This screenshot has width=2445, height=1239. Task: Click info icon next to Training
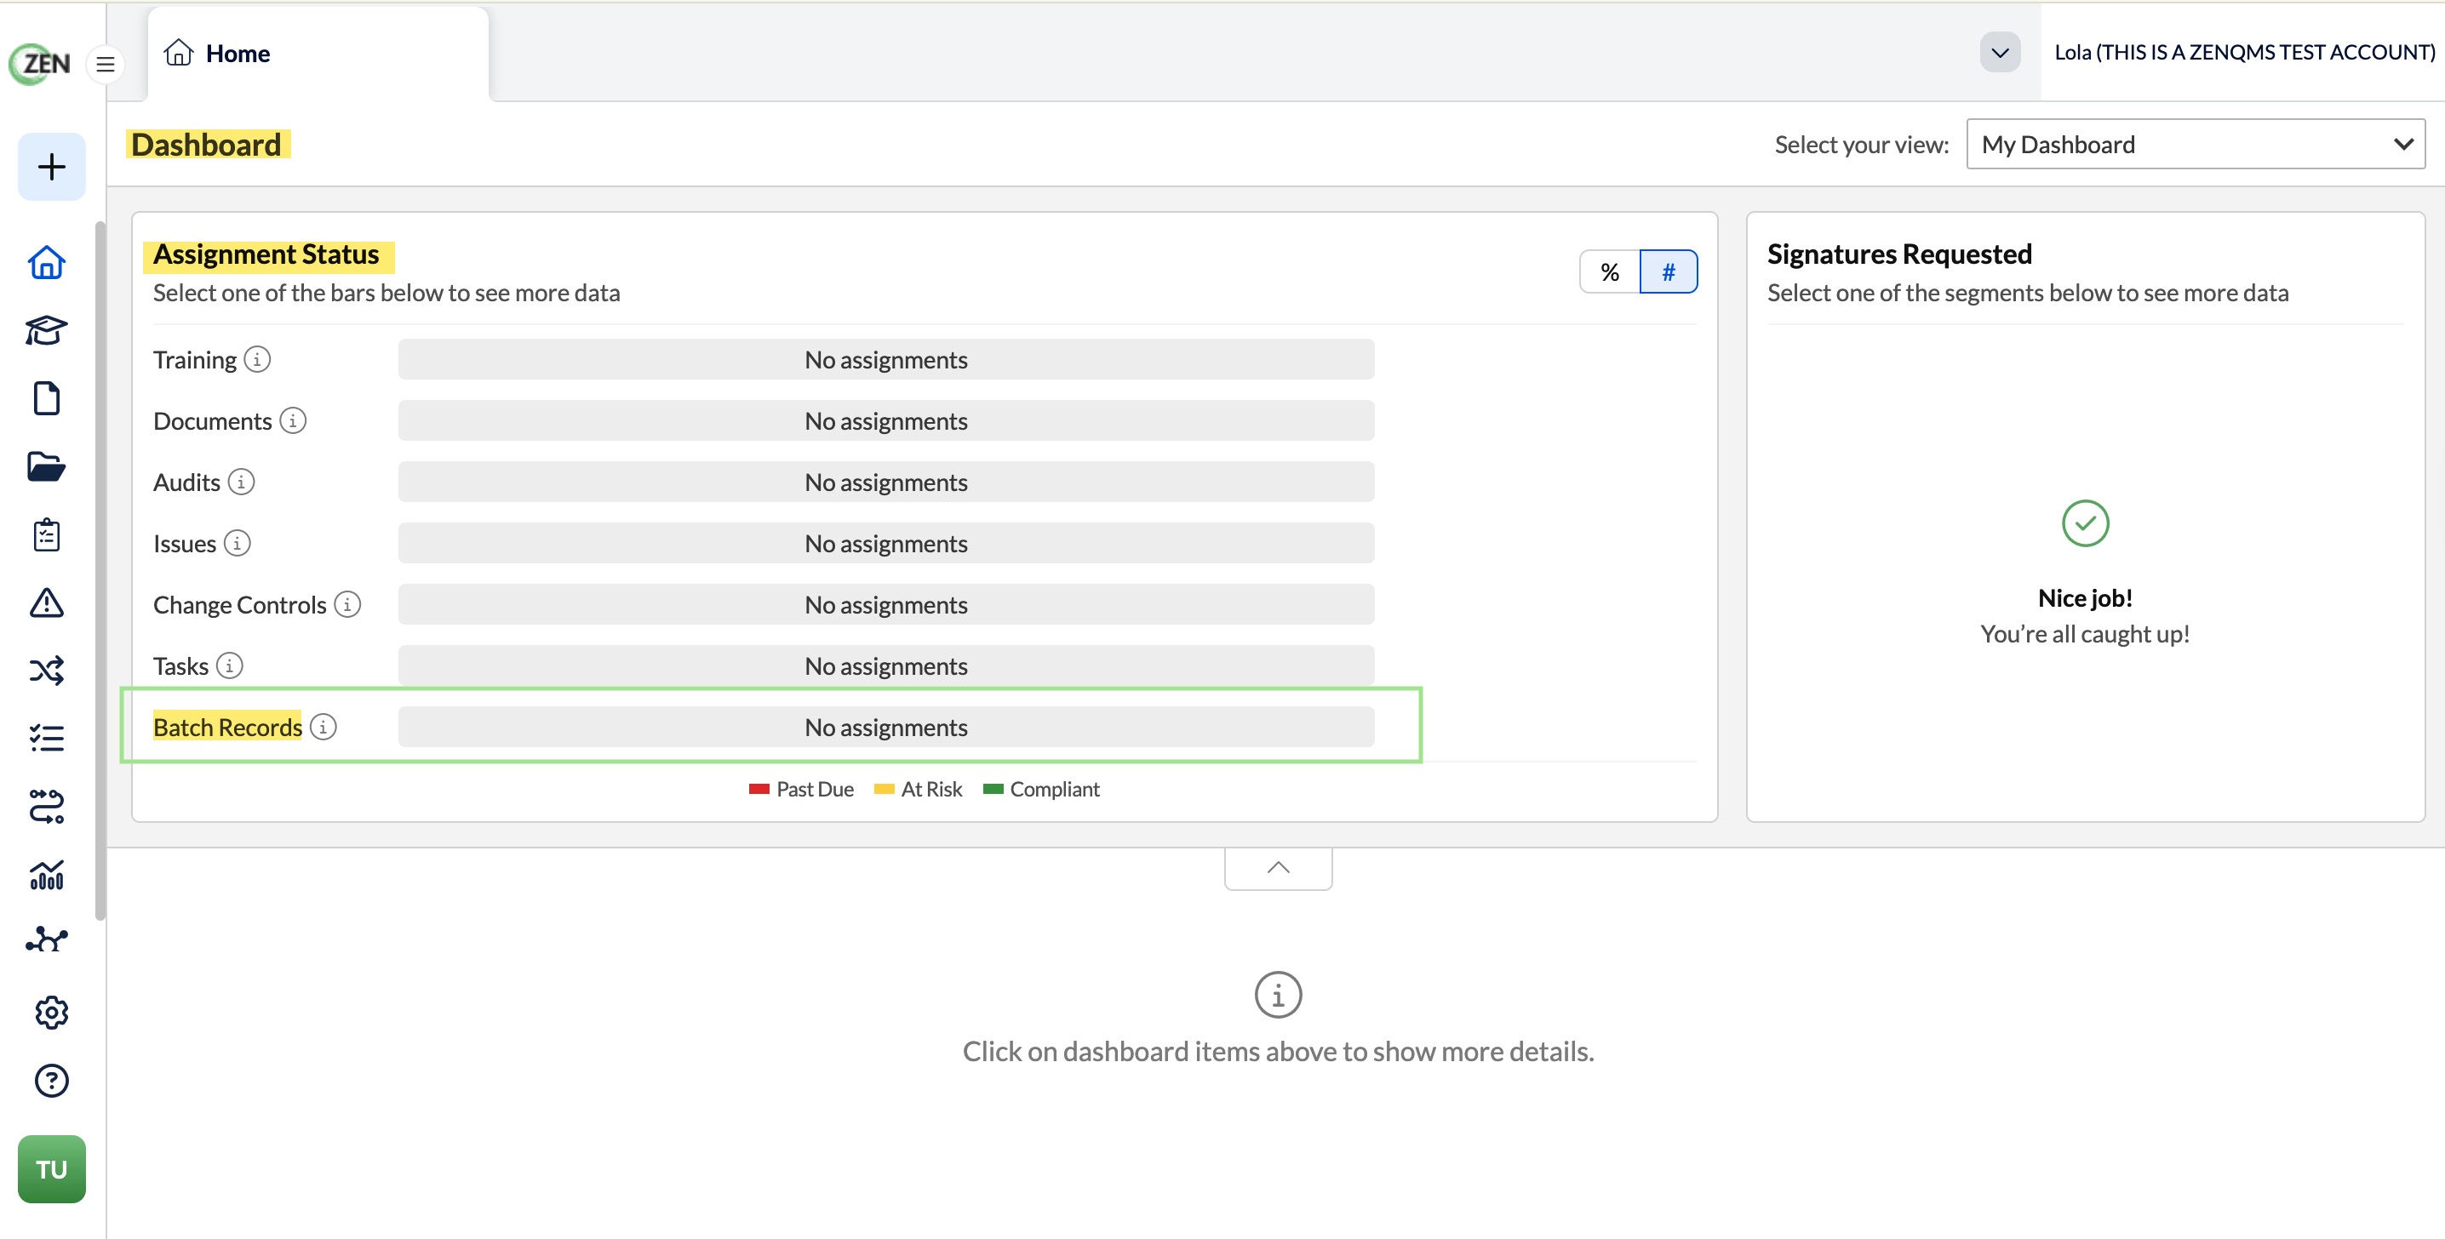tap(257, 360)
